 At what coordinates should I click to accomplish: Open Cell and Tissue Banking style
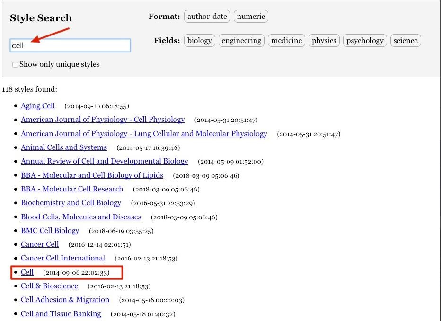point(61,314)
